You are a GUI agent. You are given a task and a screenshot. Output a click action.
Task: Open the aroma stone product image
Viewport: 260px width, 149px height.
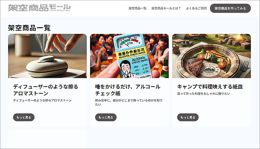[x=47, y=56]
